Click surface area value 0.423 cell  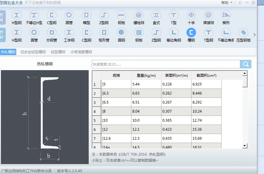pyautogui.click(x=176, y=129)
